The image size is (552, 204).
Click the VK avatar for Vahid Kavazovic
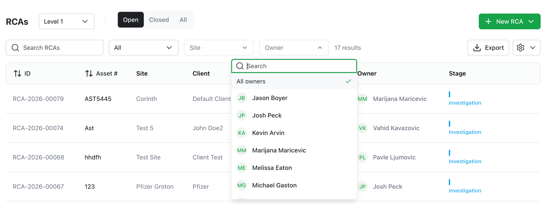(362, 128)
